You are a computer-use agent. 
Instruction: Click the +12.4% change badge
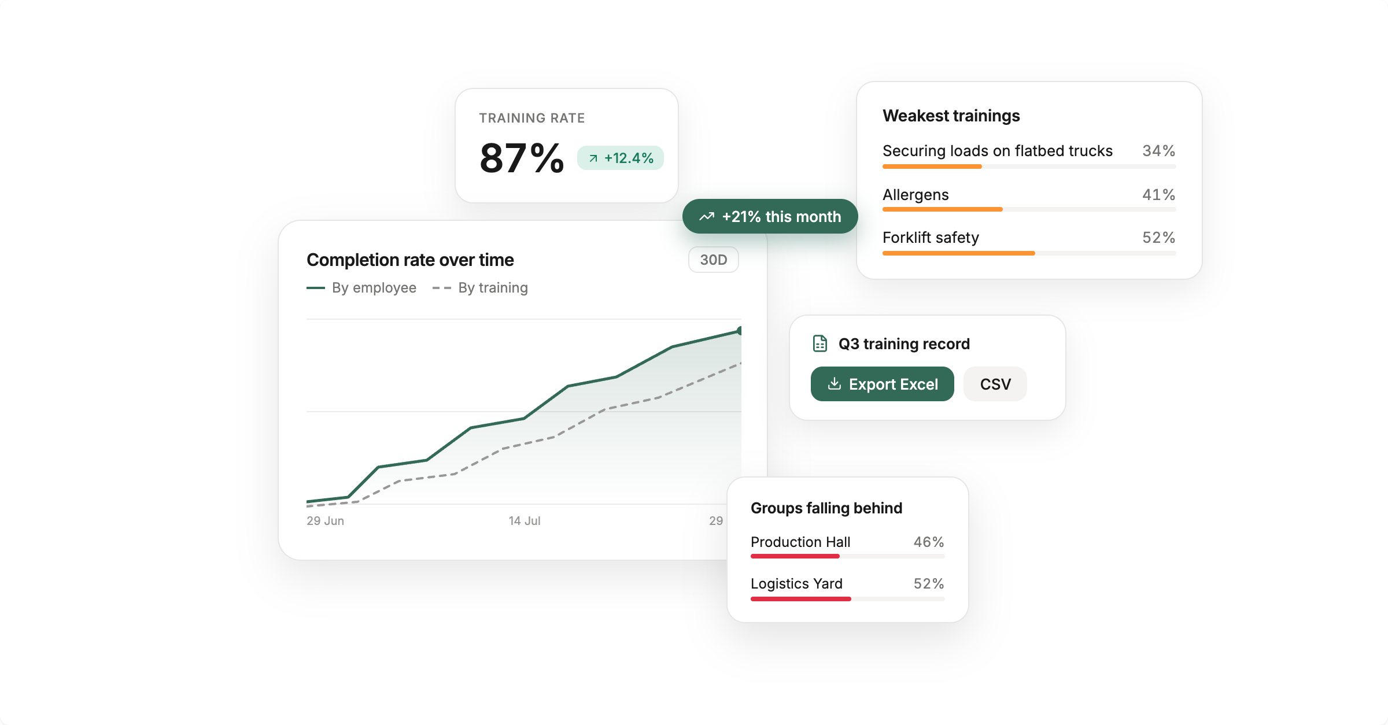(x=621, y=158)
